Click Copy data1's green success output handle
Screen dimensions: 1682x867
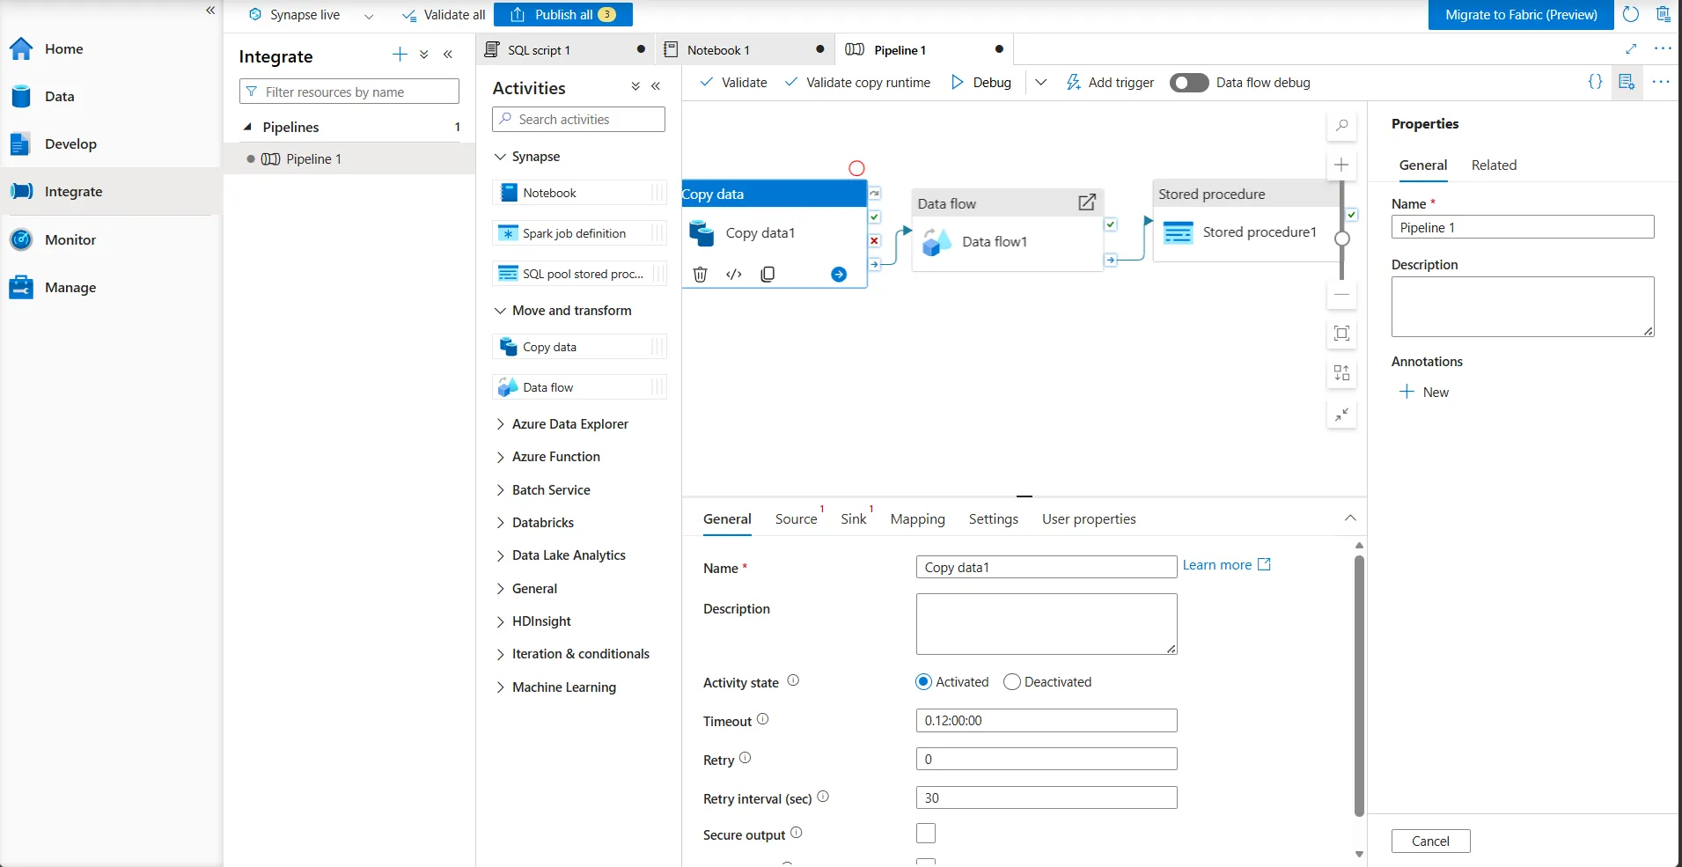874,217
